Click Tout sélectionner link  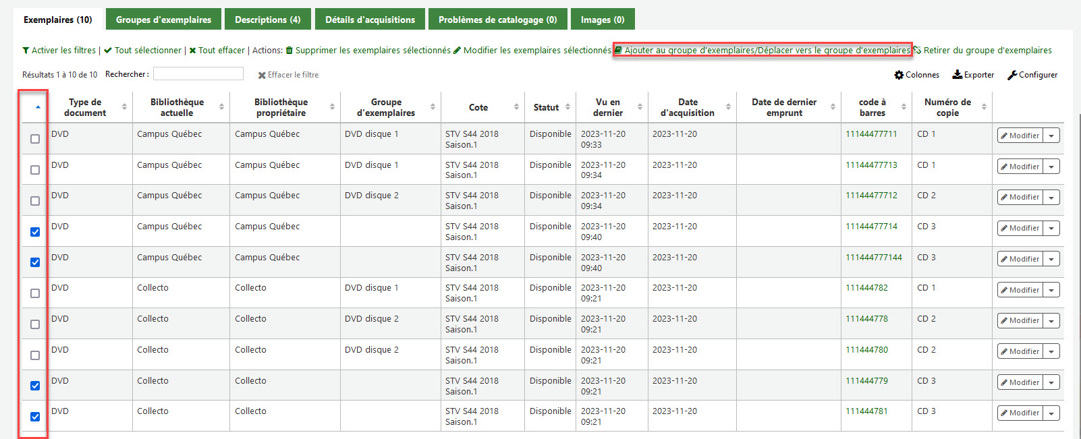coord(143,50)
